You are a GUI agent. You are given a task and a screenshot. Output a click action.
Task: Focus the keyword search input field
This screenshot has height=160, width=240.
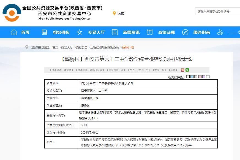[217, 11]
